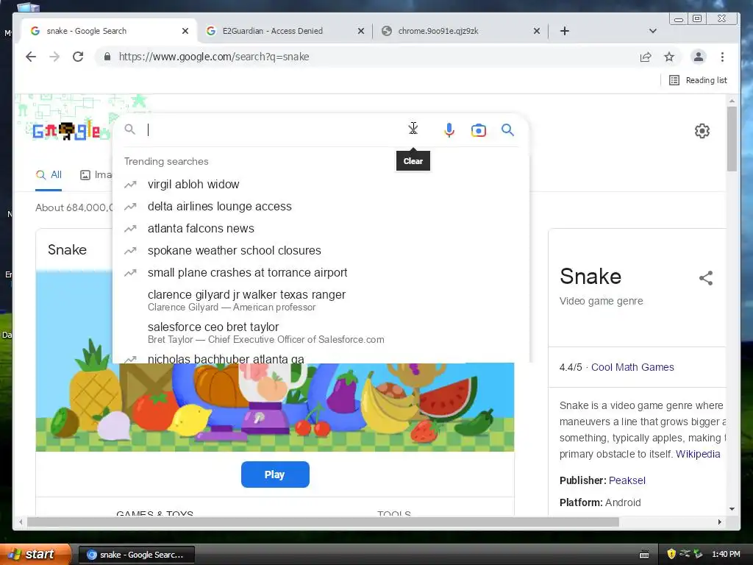Open a new tab with plus button
753x565 pixels.
pos(565,31)
